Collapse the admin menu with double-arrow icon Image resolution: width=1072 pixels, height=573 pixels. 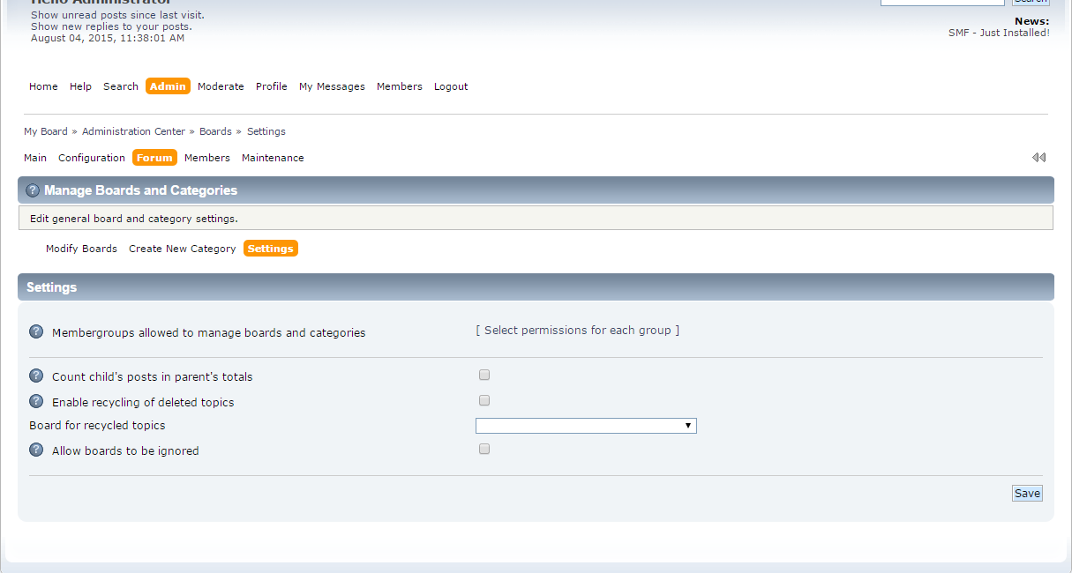(x=1038, y=158)
